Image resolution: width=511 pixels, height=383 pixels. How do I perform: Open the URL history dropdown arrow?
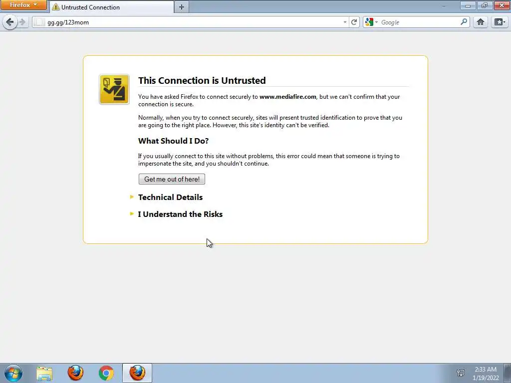[x=345, y=22]
